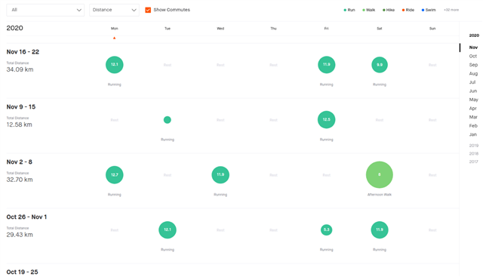Jump to Apr in month navigator
483x277 pixels.
tap(473, 108)
